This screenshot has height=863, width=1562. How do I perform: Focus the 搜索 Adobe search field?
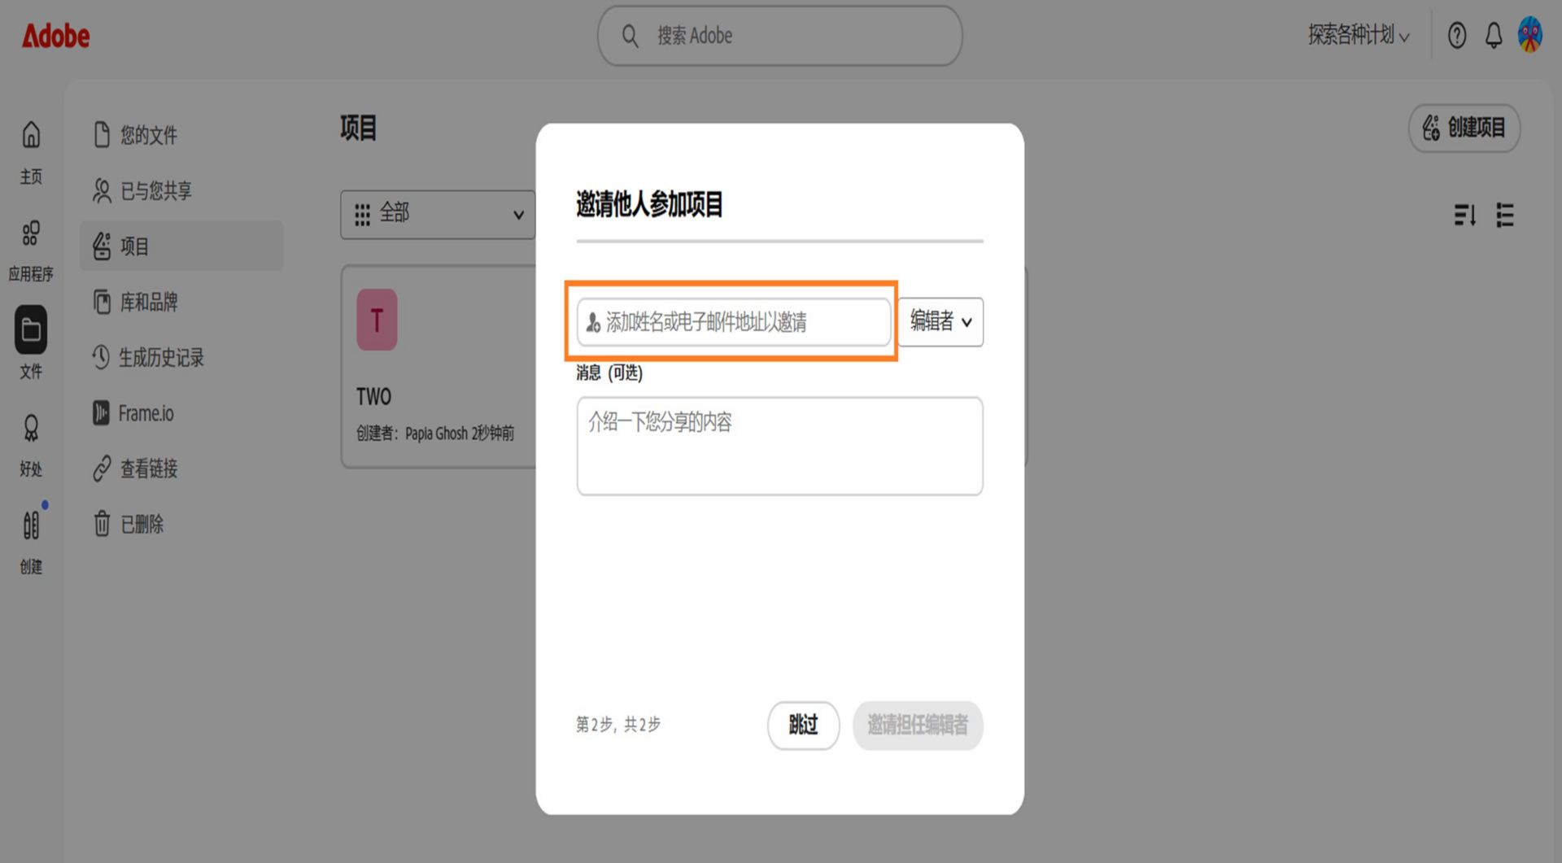click(779, 36)
